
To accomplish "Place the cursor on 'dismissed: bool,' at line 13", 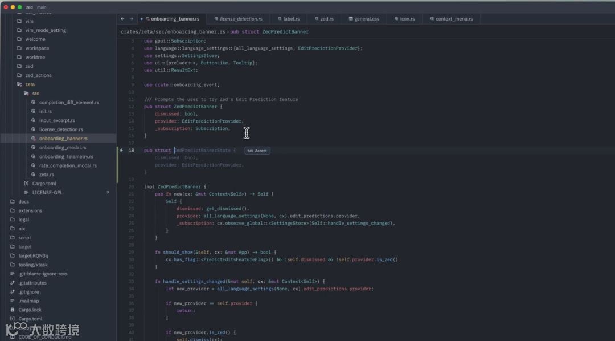I will (176, 114).
